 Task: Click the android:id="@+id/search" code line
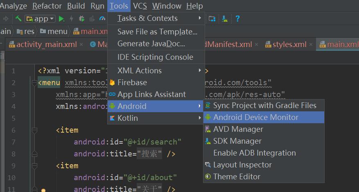tap(128, 142)
